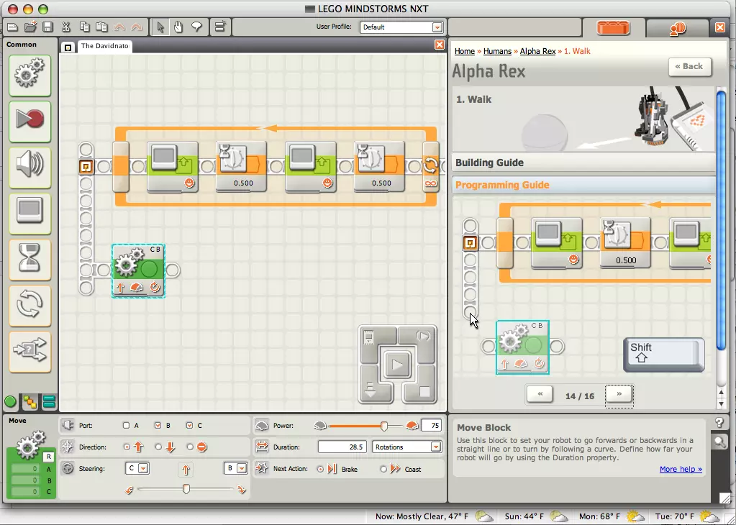Select the Sound block in palette
This screenshot has height=525, width=736.
pyautogui.click(x=29, y=167)
